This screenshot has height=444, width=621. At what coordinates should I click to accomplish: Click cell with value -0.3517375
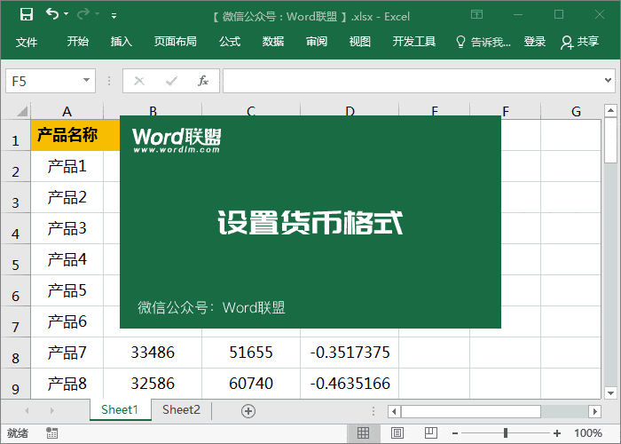coord(350,353)
